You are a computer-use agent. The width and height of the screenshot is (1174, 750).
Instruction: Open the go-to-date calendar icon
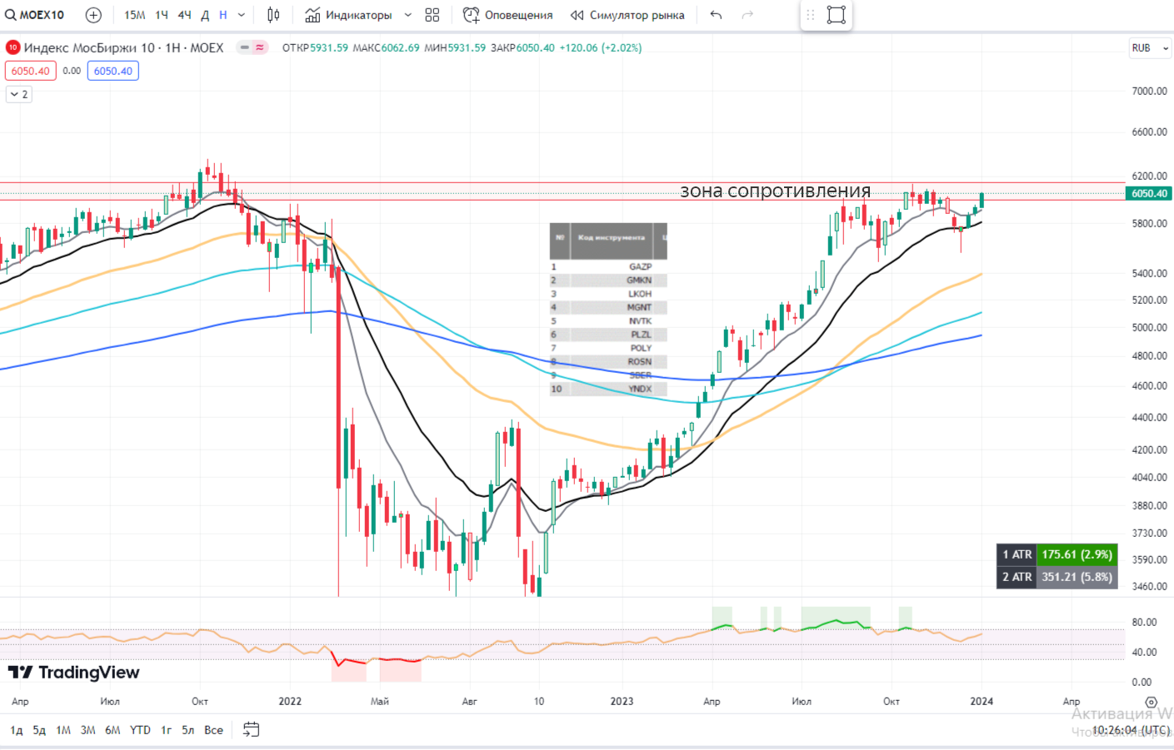(x=251, y=730)
